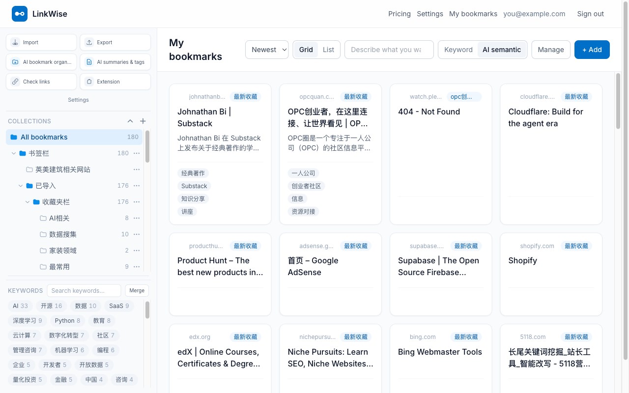629x393 pixels.
Task: Click the Merge keywords button
Action: [137, 290]
